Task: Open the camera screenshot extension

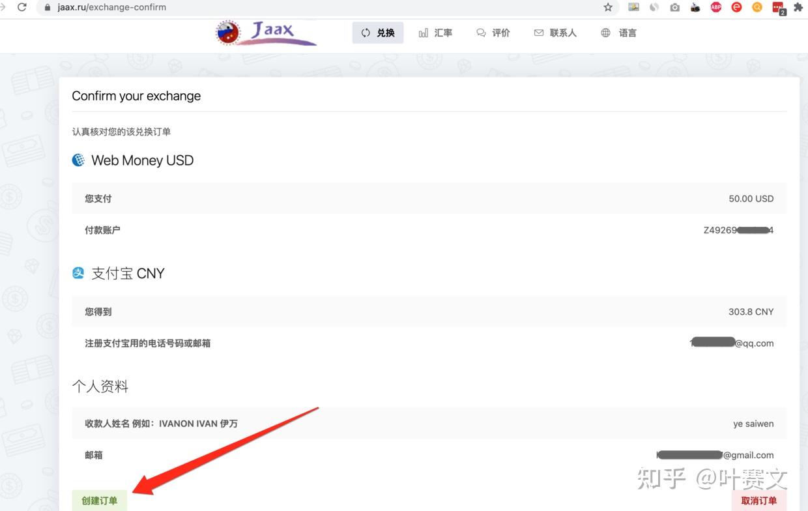Action: point(675,7)
